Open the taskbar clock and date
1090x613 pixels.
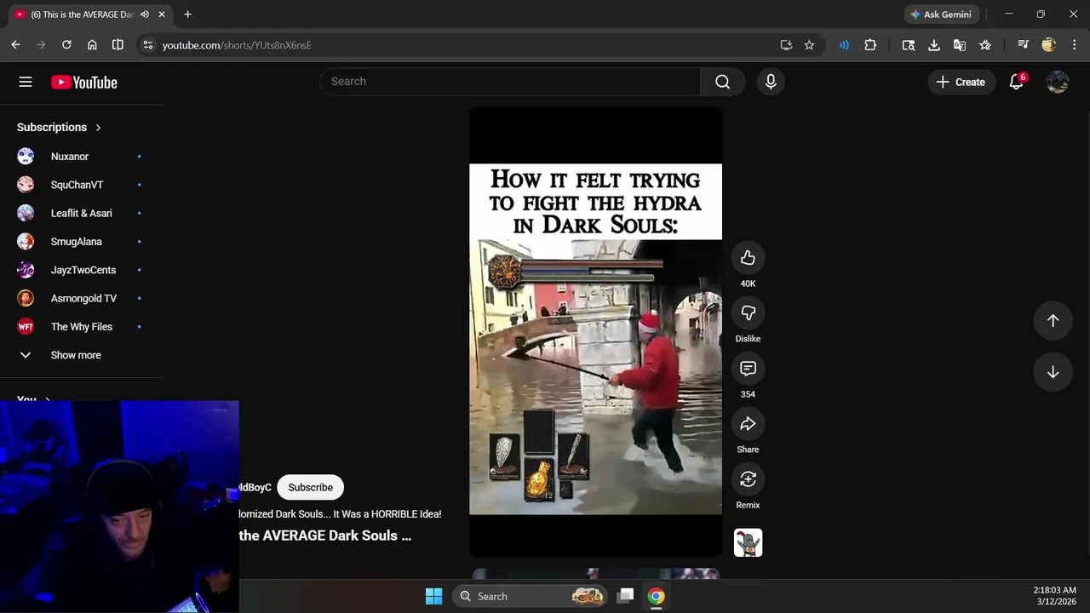1053,596
